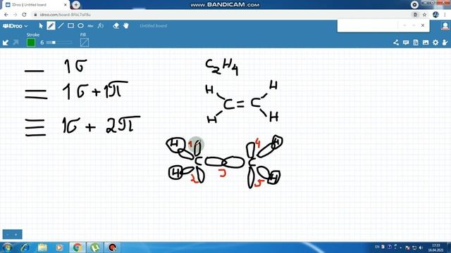Redo with the greyed right arrow
This screenshot has width=451, height=253.
point(16,43)
